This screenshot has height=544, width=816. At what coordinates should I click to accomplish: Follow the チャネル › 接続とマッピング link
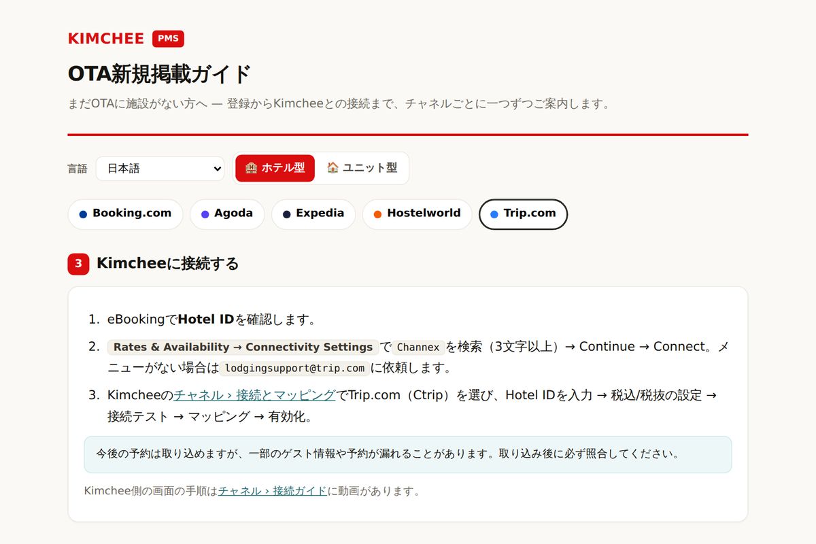click(x=255, y=395)
